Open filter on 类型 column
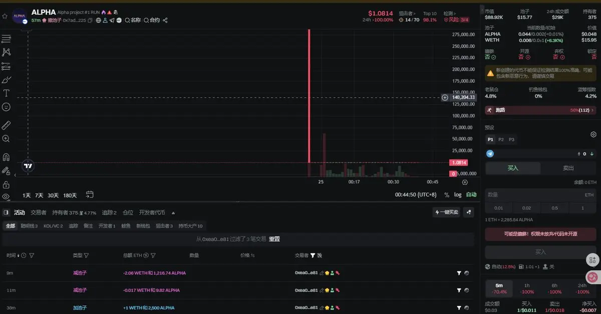Image resolution: width=601 pixels, height=314 pixels. click(86, 255)
